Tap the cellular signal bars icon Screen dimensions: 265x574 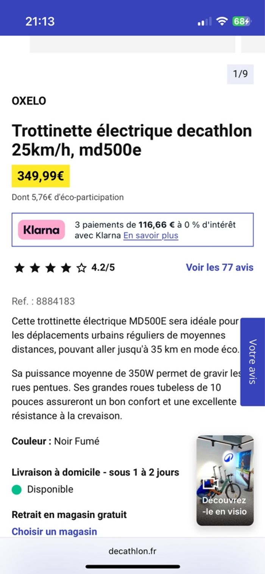204,22
